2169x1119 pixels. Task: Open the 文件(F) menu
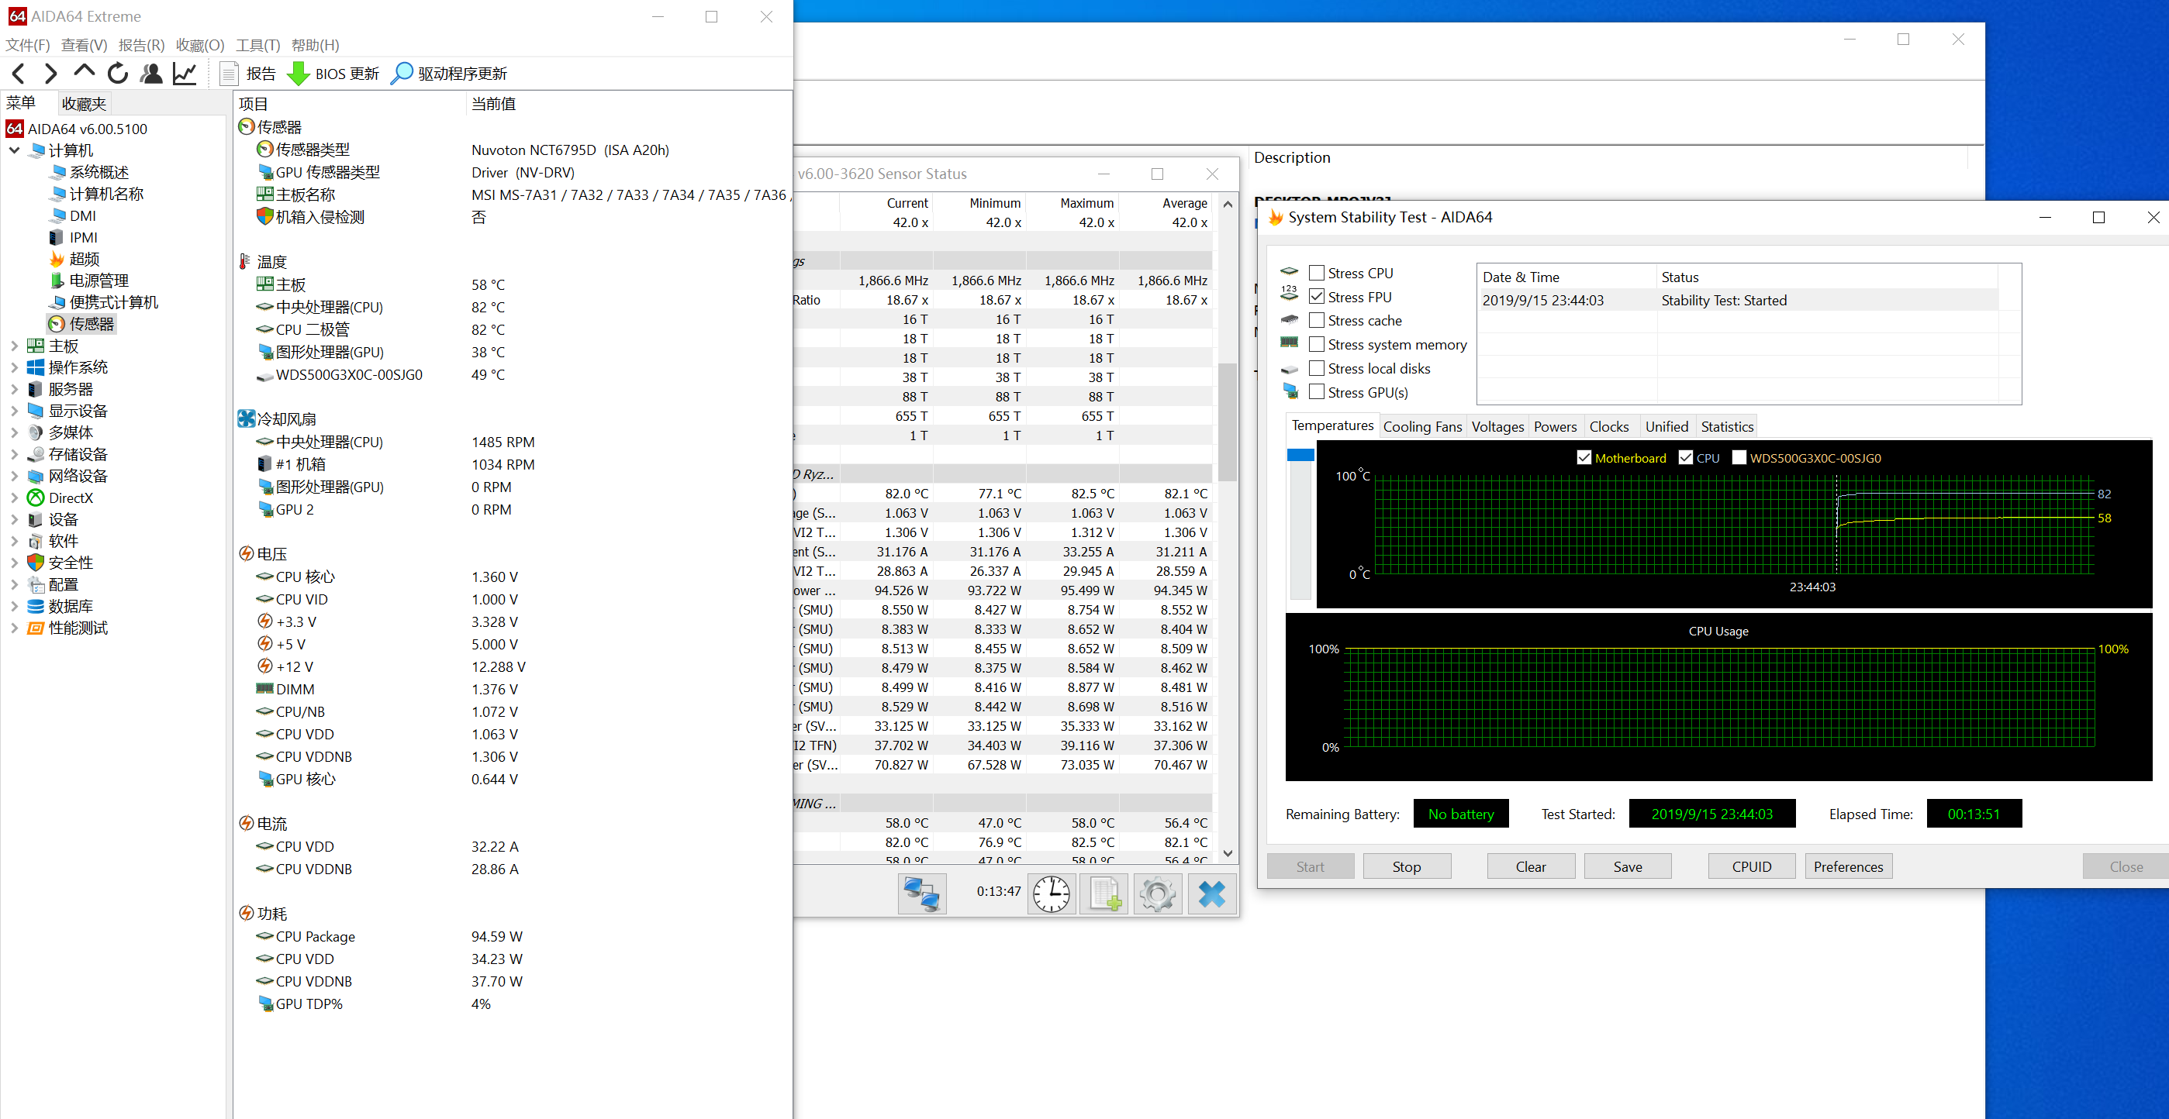pyautogui.click(x=28, y=46)
